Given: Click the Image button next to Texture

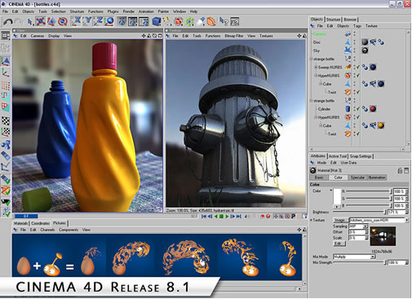Looking at the screenshot, I should [x=339, y=220].
